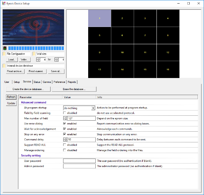The width and height of the screenshot is (204, 195).
Task: Click the blue progress bar
Action: (36, 48)
